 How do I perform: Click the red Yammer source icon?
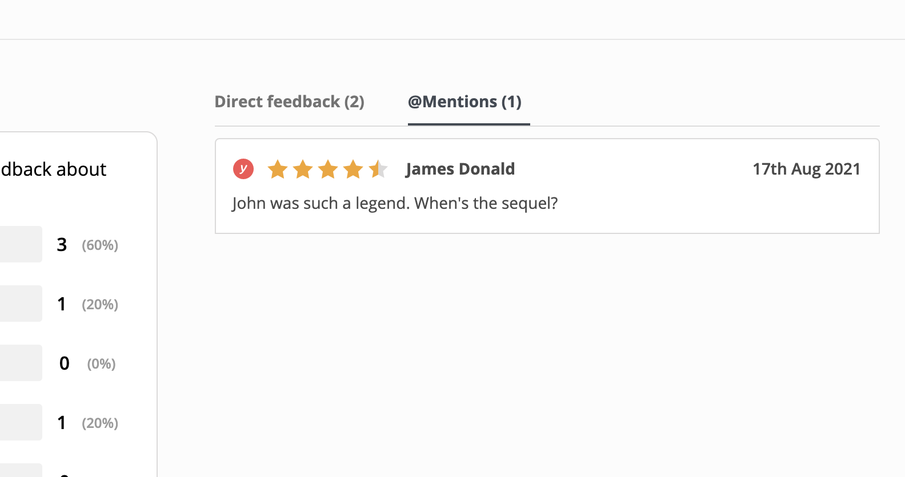(x=243, y=169)
